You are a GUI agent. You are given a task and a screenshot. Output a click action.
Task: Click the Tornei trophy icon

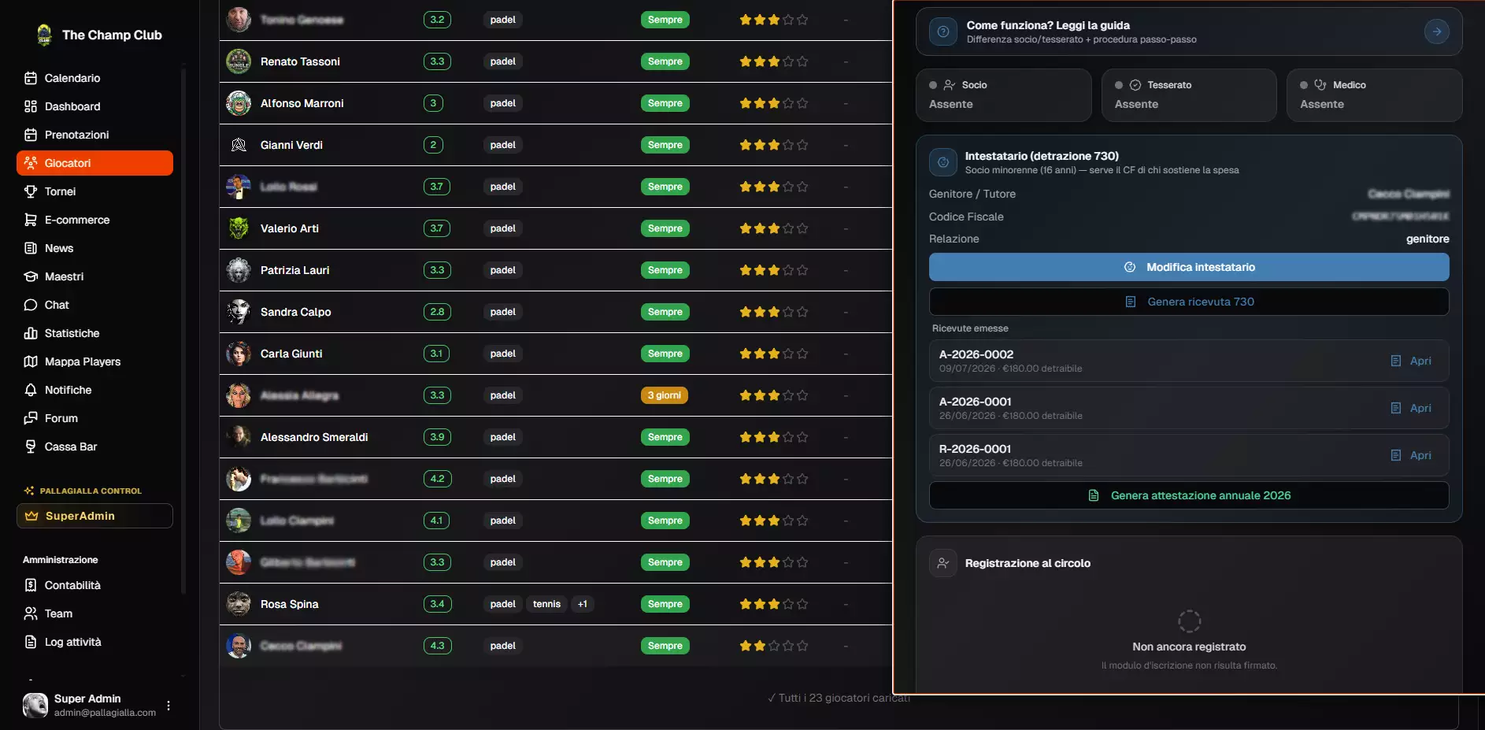(31, 191)
